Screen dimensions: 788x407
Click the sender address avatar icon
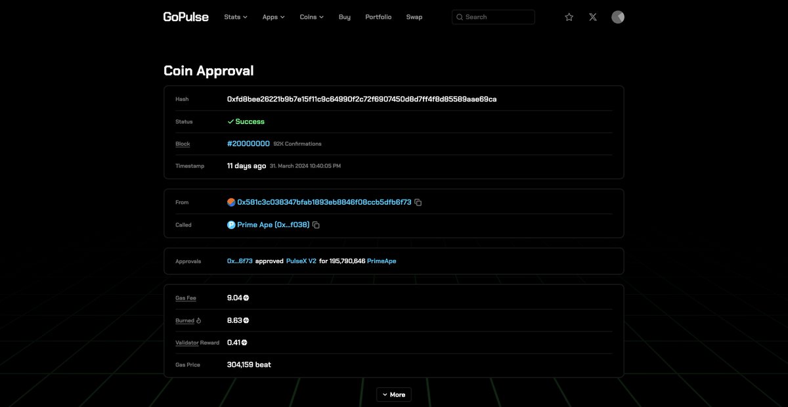231,202
